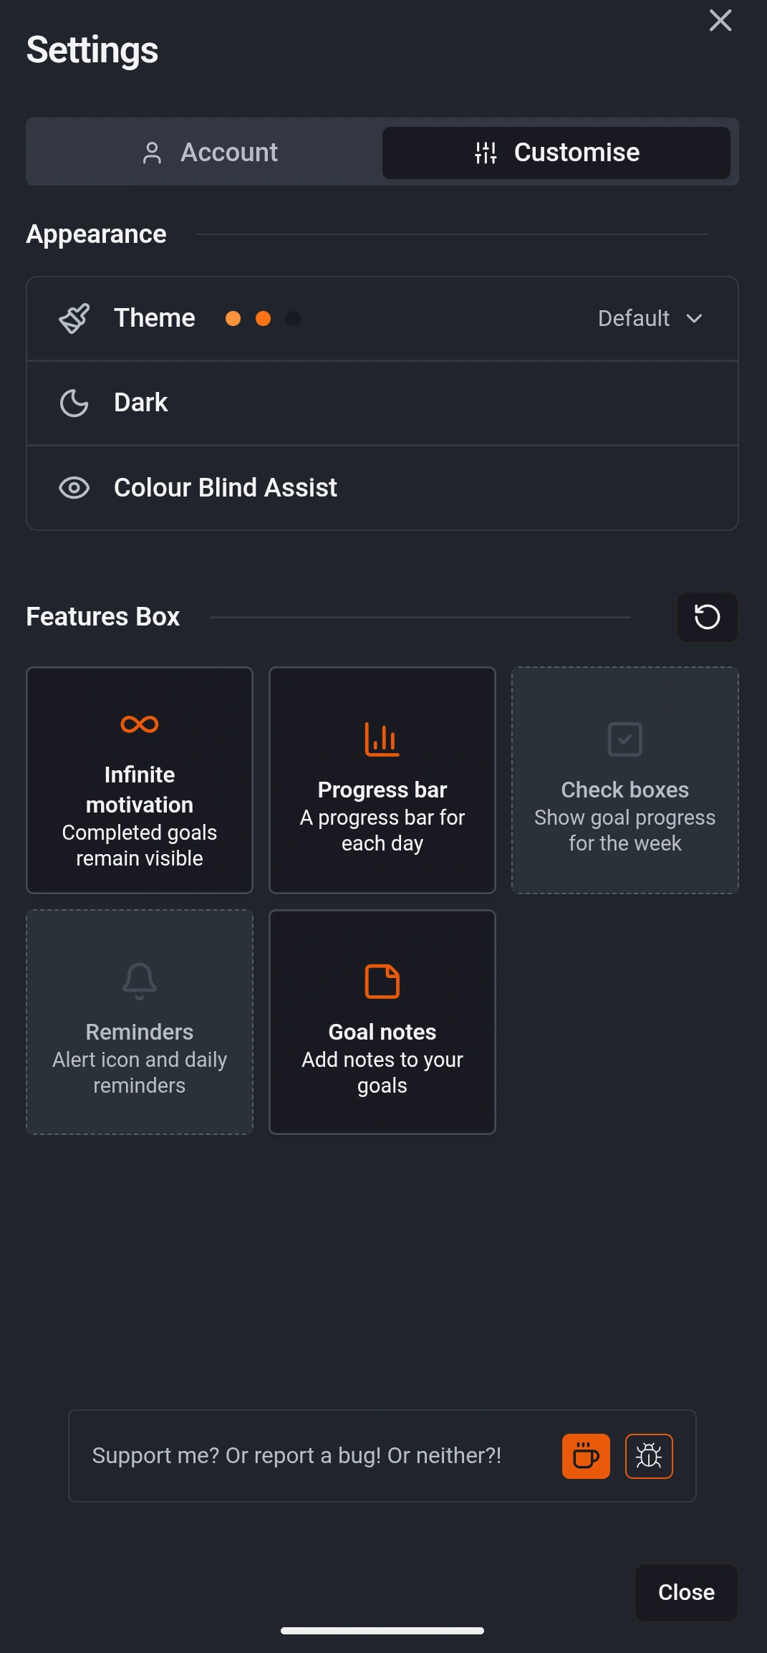Click the coffee cup support icon
Screen dimensions: 767x1653
tap(586, 1456)
